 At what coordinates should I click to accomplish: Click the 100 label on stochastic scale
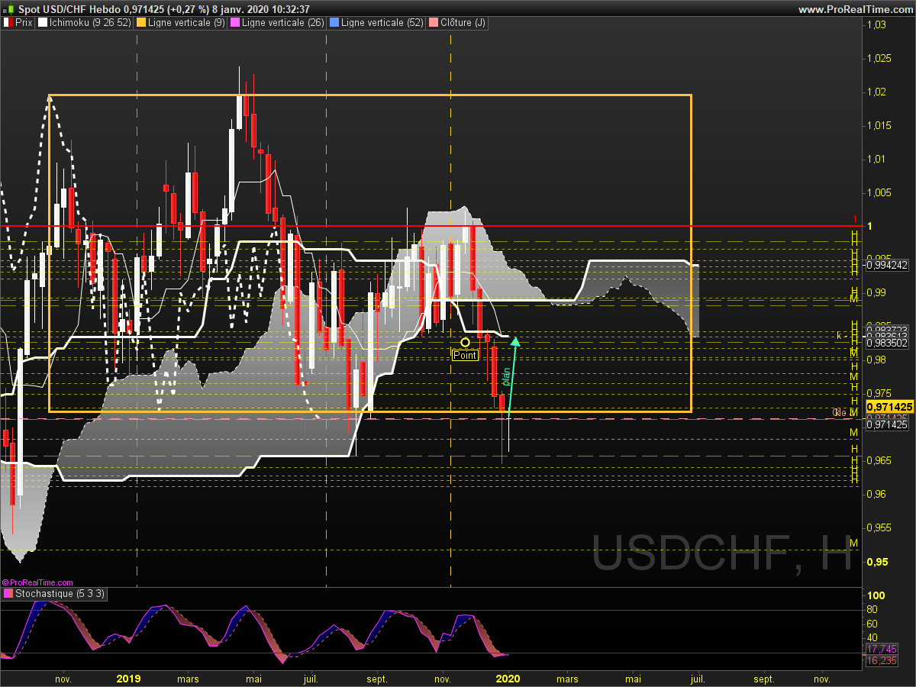876,595
